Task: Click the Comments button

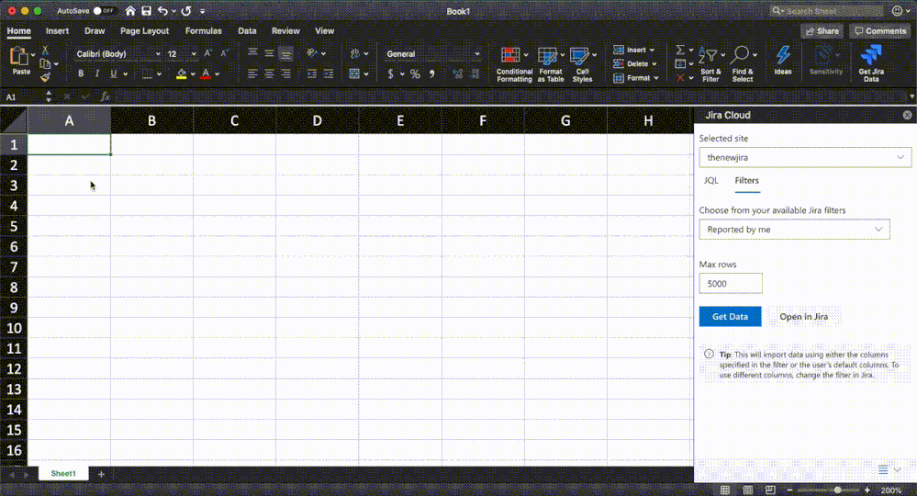Action: [879, 31]
